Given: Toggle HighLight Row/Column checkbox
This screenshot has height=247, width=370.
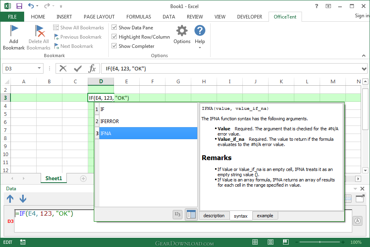Looking at the screenshot, I should tap(114, 37).
